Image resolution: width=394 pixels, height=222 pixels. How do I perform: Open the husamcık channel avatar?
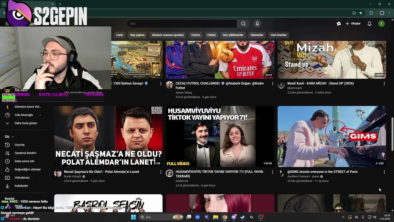170,173
